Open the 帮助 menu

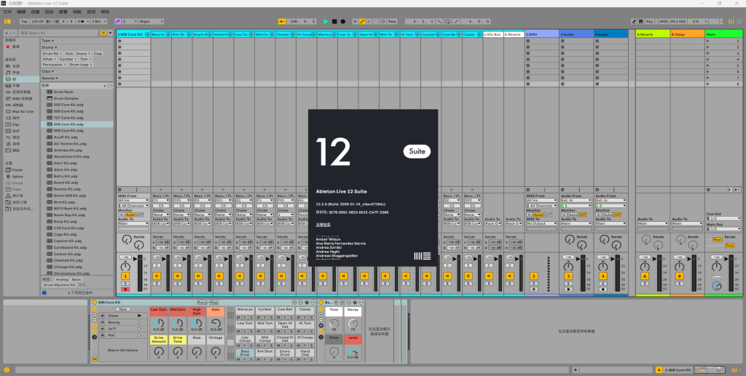pos(106,12)
